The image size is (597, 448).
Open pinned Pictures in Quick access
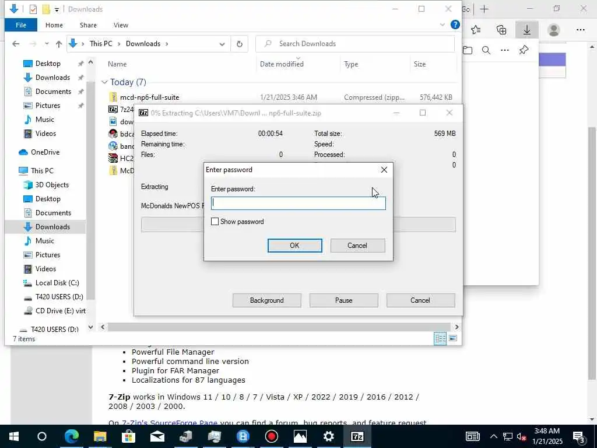tap(48, 106)
